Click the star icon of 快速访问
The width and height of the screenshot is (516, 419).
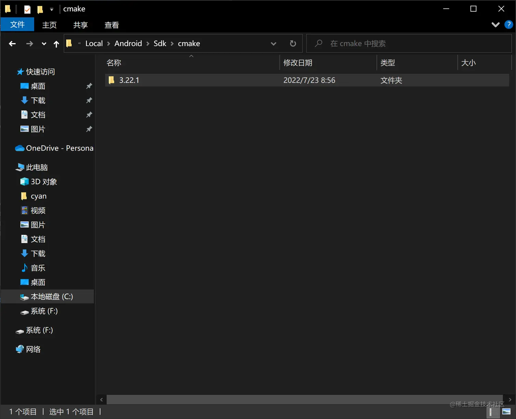click(x=20, y=72)
